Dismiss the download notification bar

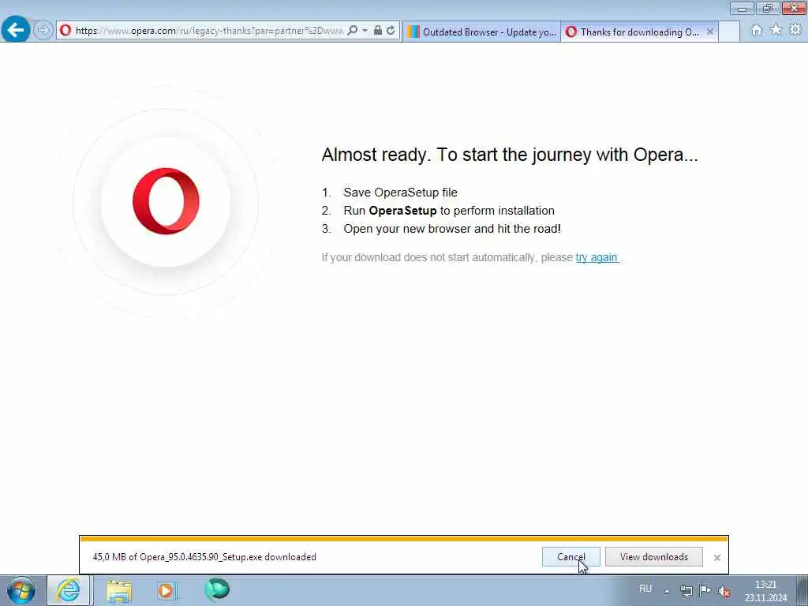[x=716, y=558]
